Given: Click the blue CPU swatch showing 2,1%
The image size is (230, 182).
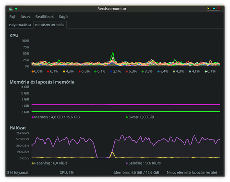Looking at the screenshot, I should (111, 71).
